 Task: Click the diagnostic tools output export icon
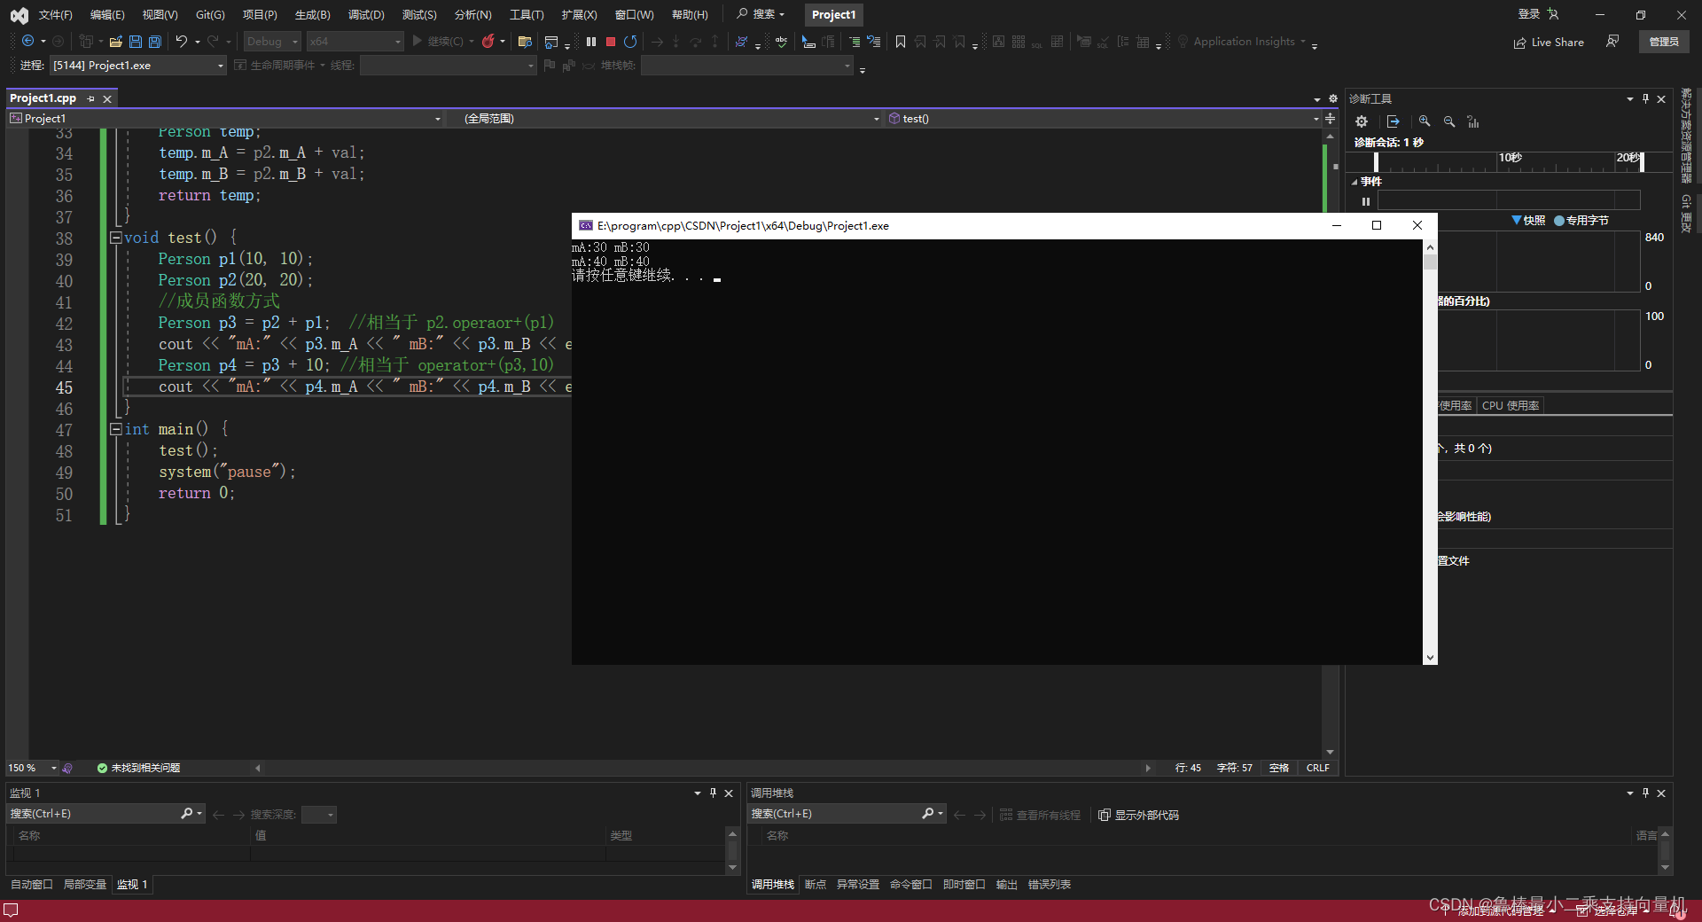(x=1394, y=121)
